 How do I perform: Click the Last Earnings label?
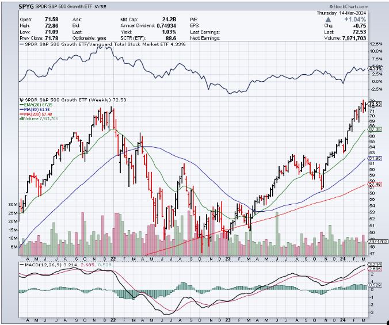coord(205,32)
